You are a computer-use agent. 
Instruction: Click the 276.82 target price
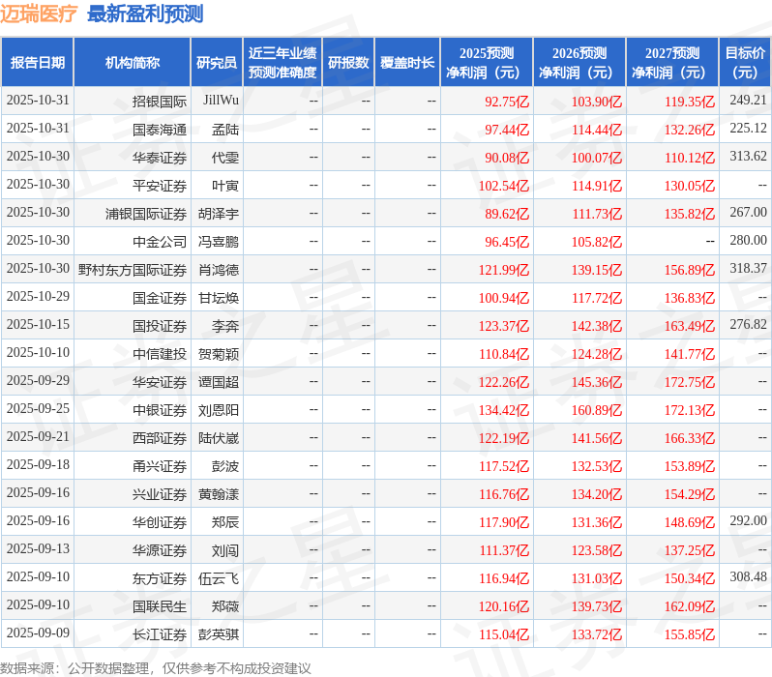tap(748, 325)
